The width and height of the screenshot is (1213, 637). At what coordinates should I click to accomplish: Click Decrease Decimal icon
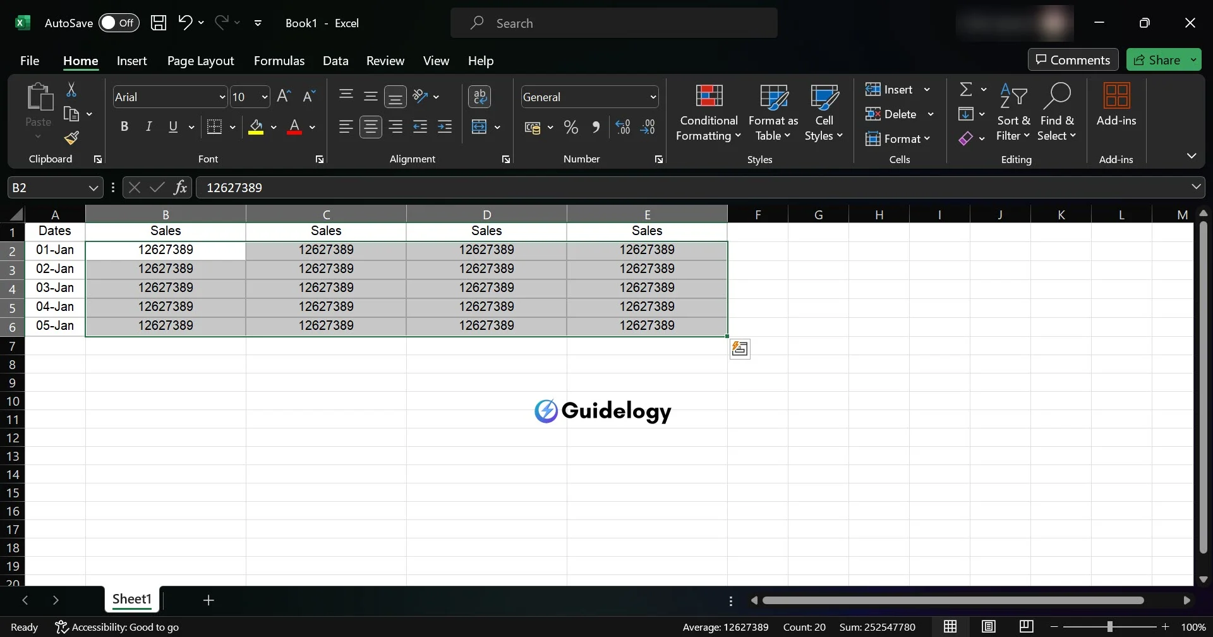(648, 128)
